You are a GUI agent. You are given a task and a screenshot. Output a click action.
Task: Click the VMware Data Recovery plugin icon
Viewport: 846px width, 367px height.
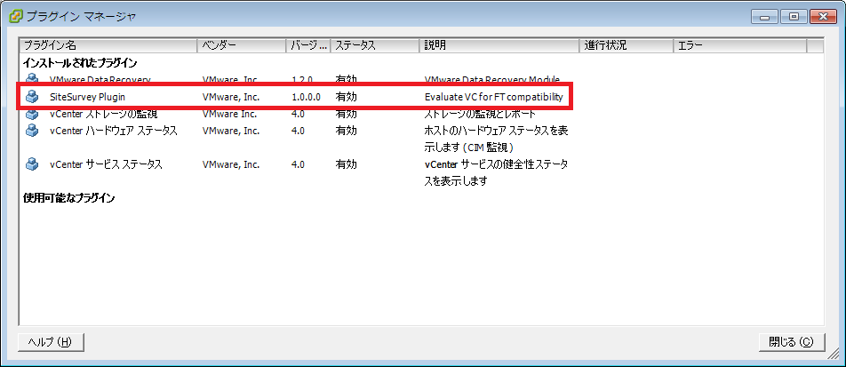[32, 80]
